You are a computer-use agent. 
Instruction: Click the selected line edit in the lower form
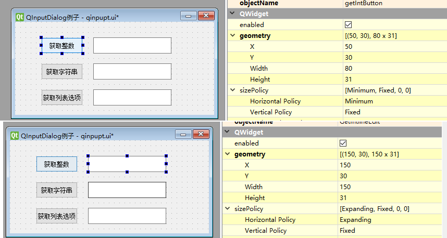tap(127, 164)
